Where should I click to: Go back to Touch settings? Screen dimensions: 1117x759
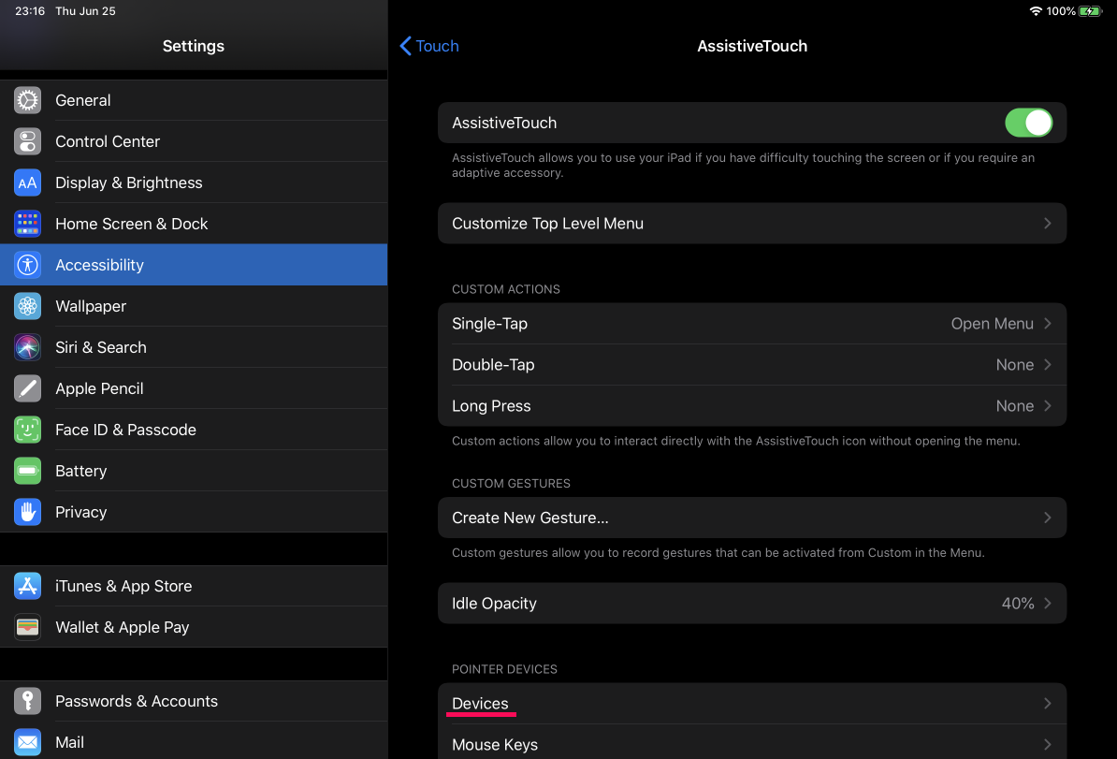[x=429, y=46]
